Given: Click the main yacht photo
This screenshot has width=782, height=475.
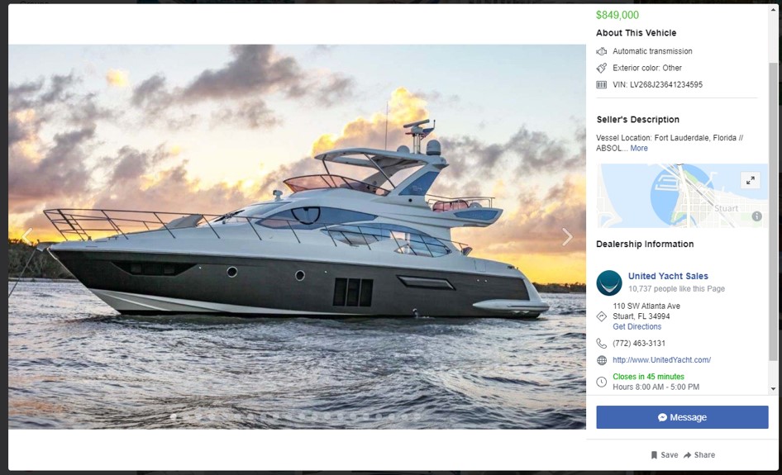Looking at the screenshot, I should [x=298, y=237].
